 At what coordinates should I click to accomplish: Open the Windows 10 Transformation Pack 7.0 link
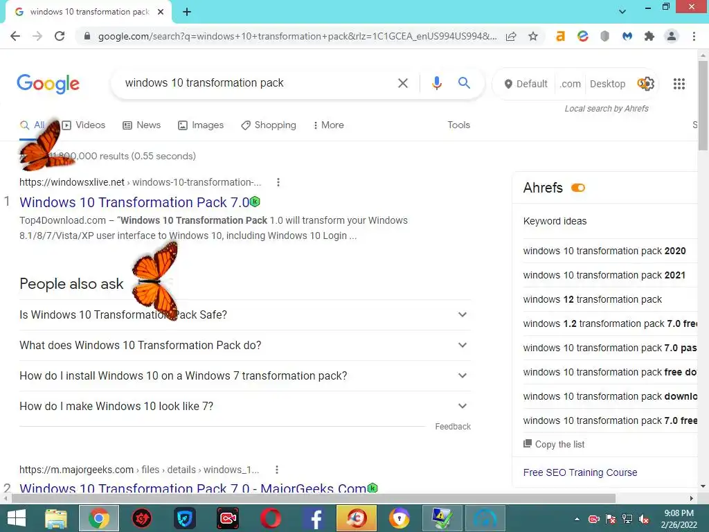pyautogui.click(x=134, y=202)
